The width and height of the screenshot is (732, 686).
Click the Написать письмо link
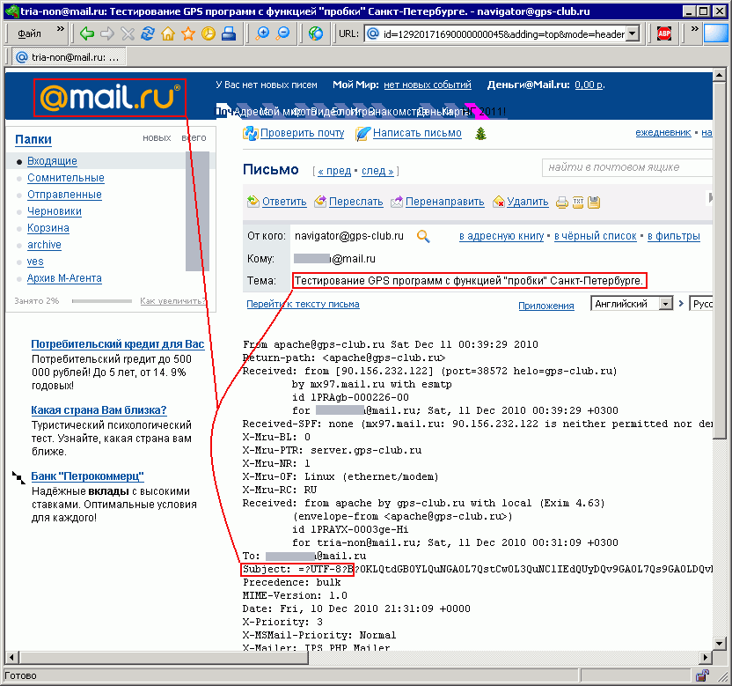(x=417, y=133)
